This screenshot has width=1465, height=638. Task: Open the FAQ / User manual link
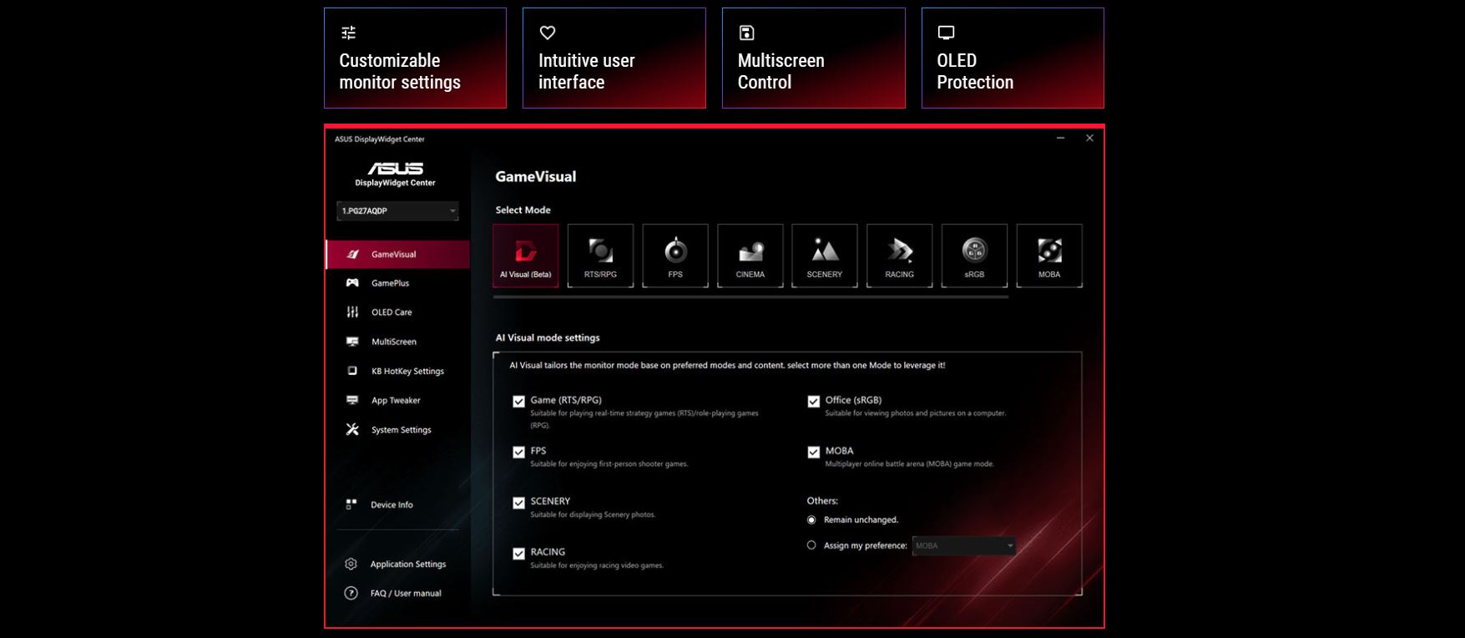[x=405, y=594]
